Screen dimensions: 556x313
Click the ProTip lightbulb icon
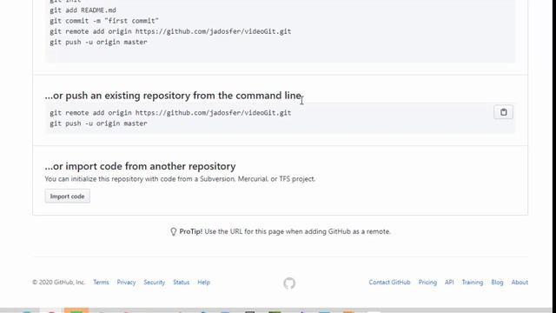174,232
